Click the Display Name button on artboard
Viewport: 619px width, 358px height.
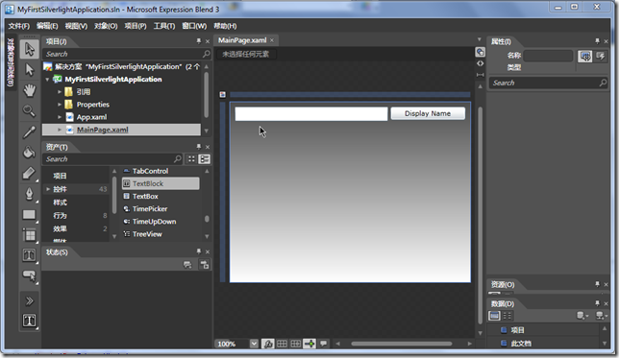[x=428, y=113]
